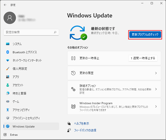
Task: Click the search magnifier icon
Action: (x=55, y=32)
